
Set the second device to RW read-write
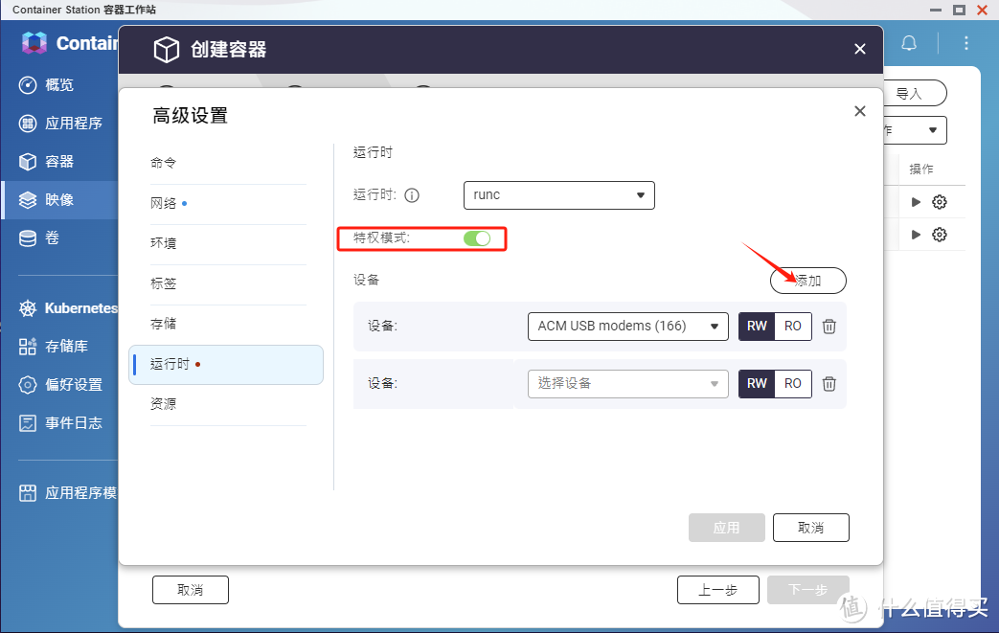[x=757, y=383]
